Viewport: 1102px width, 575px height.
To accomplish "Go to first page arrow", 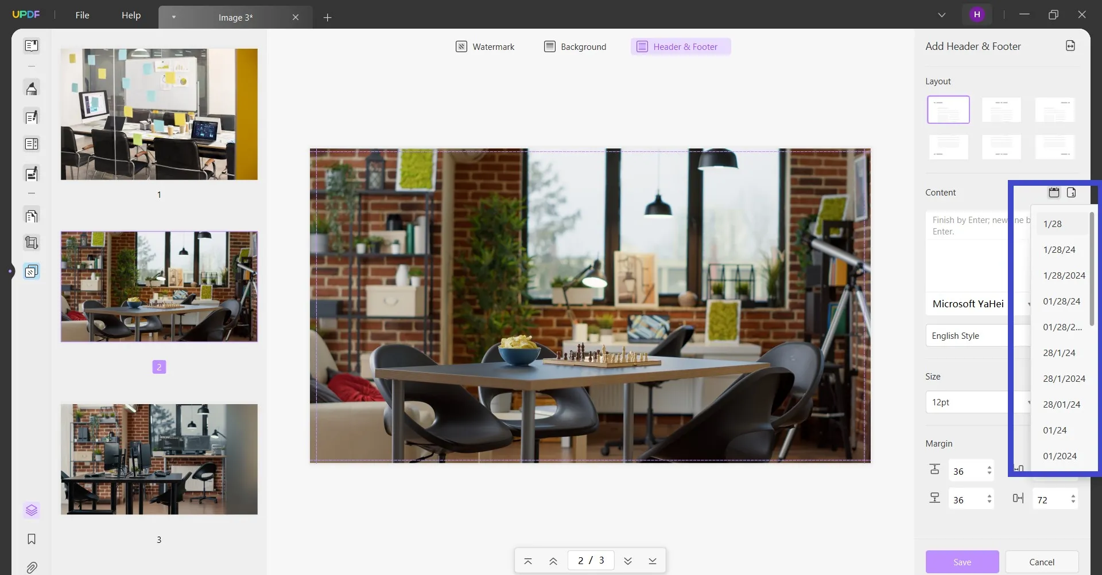I will pos(528,561).
